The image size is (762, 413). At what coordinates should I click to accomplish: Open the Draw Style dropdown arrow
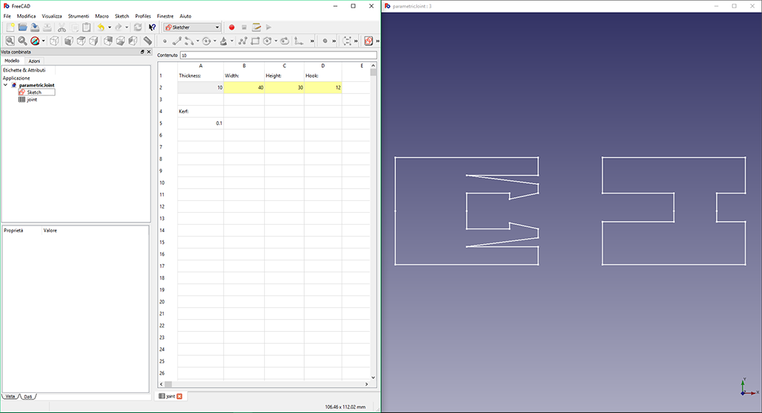[43, 41]
